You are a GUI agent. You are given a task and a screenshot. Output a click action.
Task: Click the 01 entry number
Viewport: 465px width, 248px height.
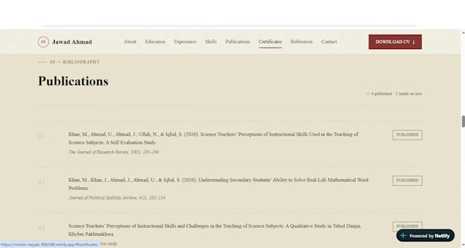click(x=41, y=136)
